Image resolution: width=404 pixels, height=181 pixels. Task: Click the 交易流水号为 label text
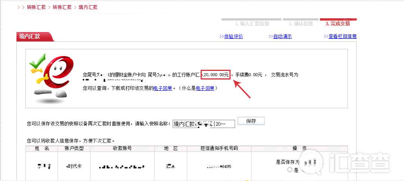[x=284, y=75]
